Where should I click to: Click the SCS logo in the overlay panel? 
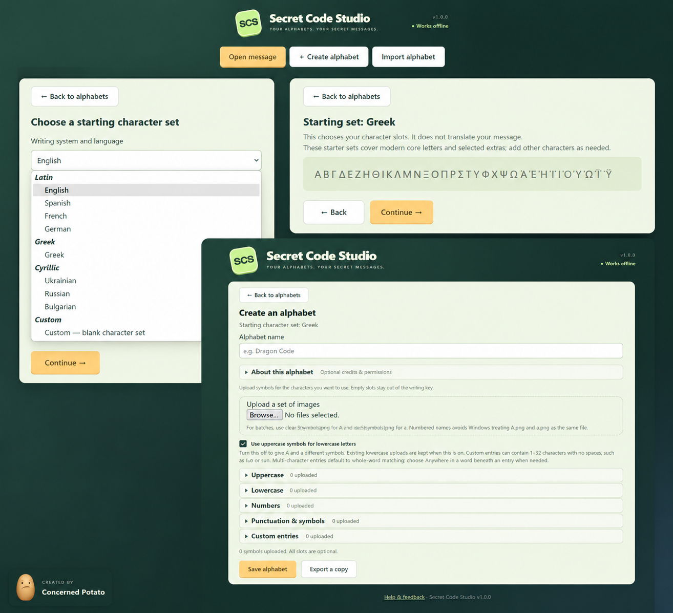coord(244,260)
